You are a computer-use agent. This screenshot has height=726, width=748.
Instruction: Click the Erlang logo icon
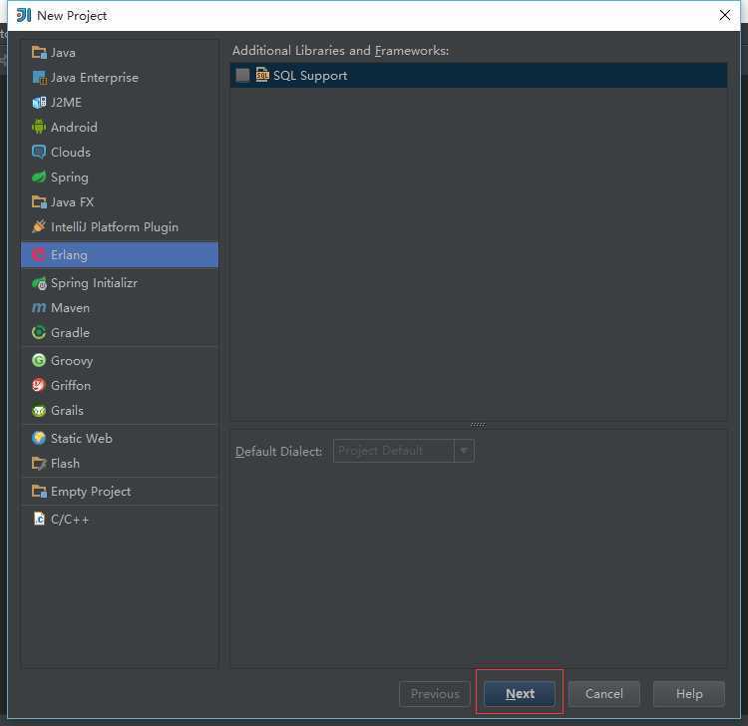39,254
